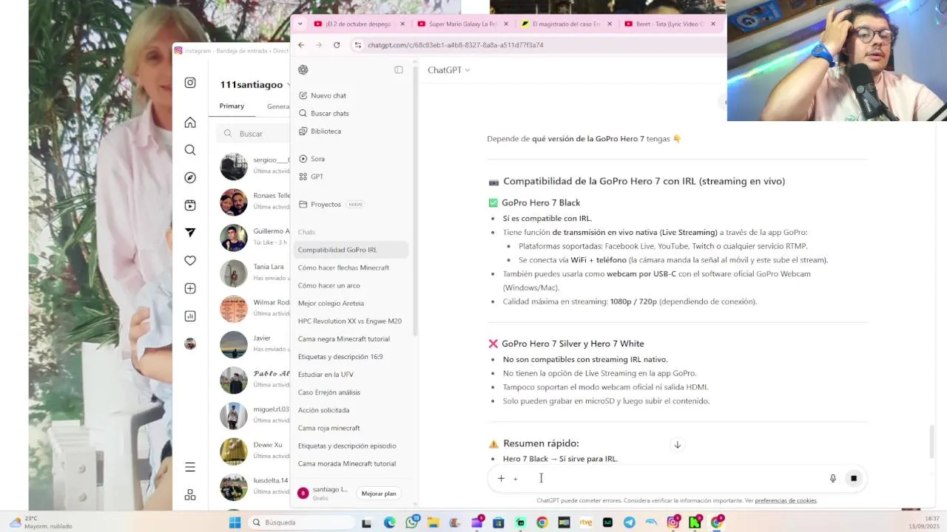This screenshot has width=947, height=532.
Task: Reload the ChatGPT page
Action: click(337, 45)
